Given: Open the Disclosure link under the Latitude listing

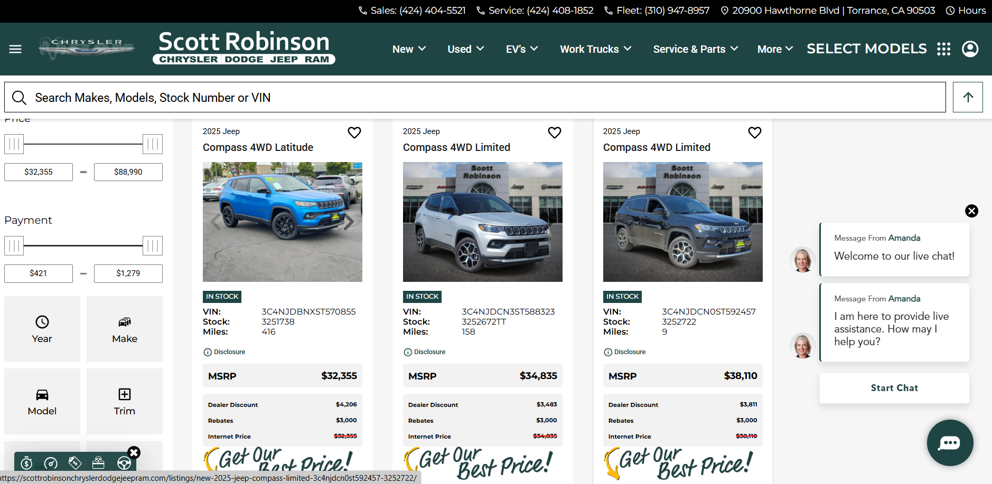Looking at the screenshot, I should pos(224,352).
